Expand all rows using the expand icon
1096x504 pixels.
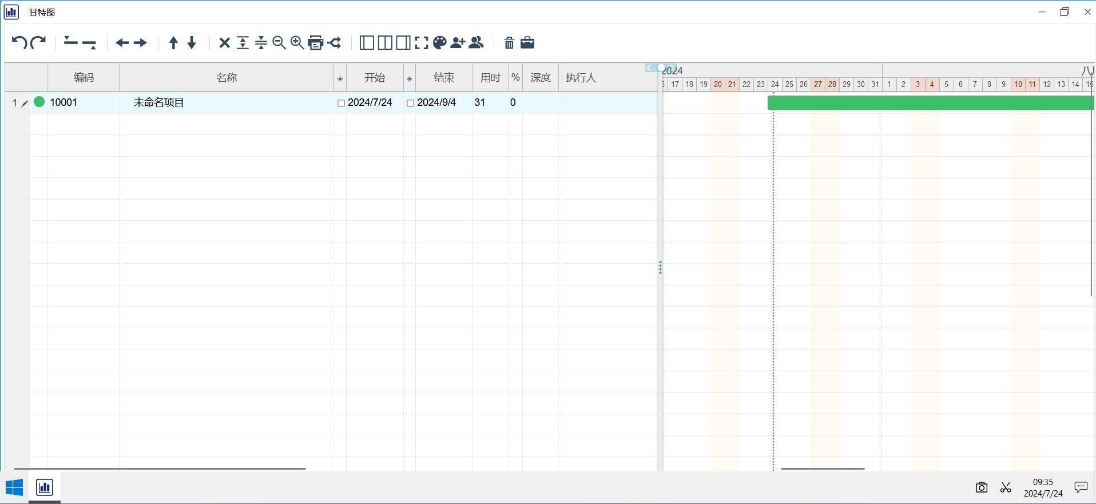[243, 43]
